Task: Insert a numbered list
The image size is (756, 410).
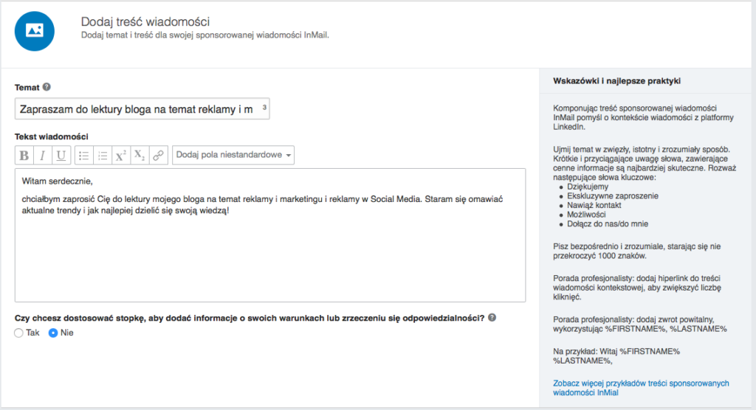Action: 103,156
